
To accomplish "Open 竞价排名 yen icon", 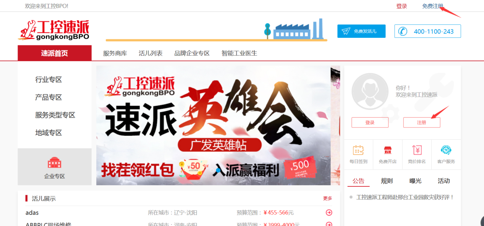I will [417, 150].
